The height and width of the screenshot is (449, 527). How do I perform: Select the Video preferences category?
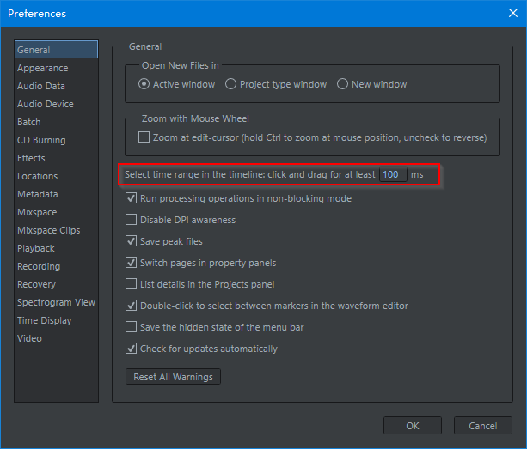click(29, 338)
